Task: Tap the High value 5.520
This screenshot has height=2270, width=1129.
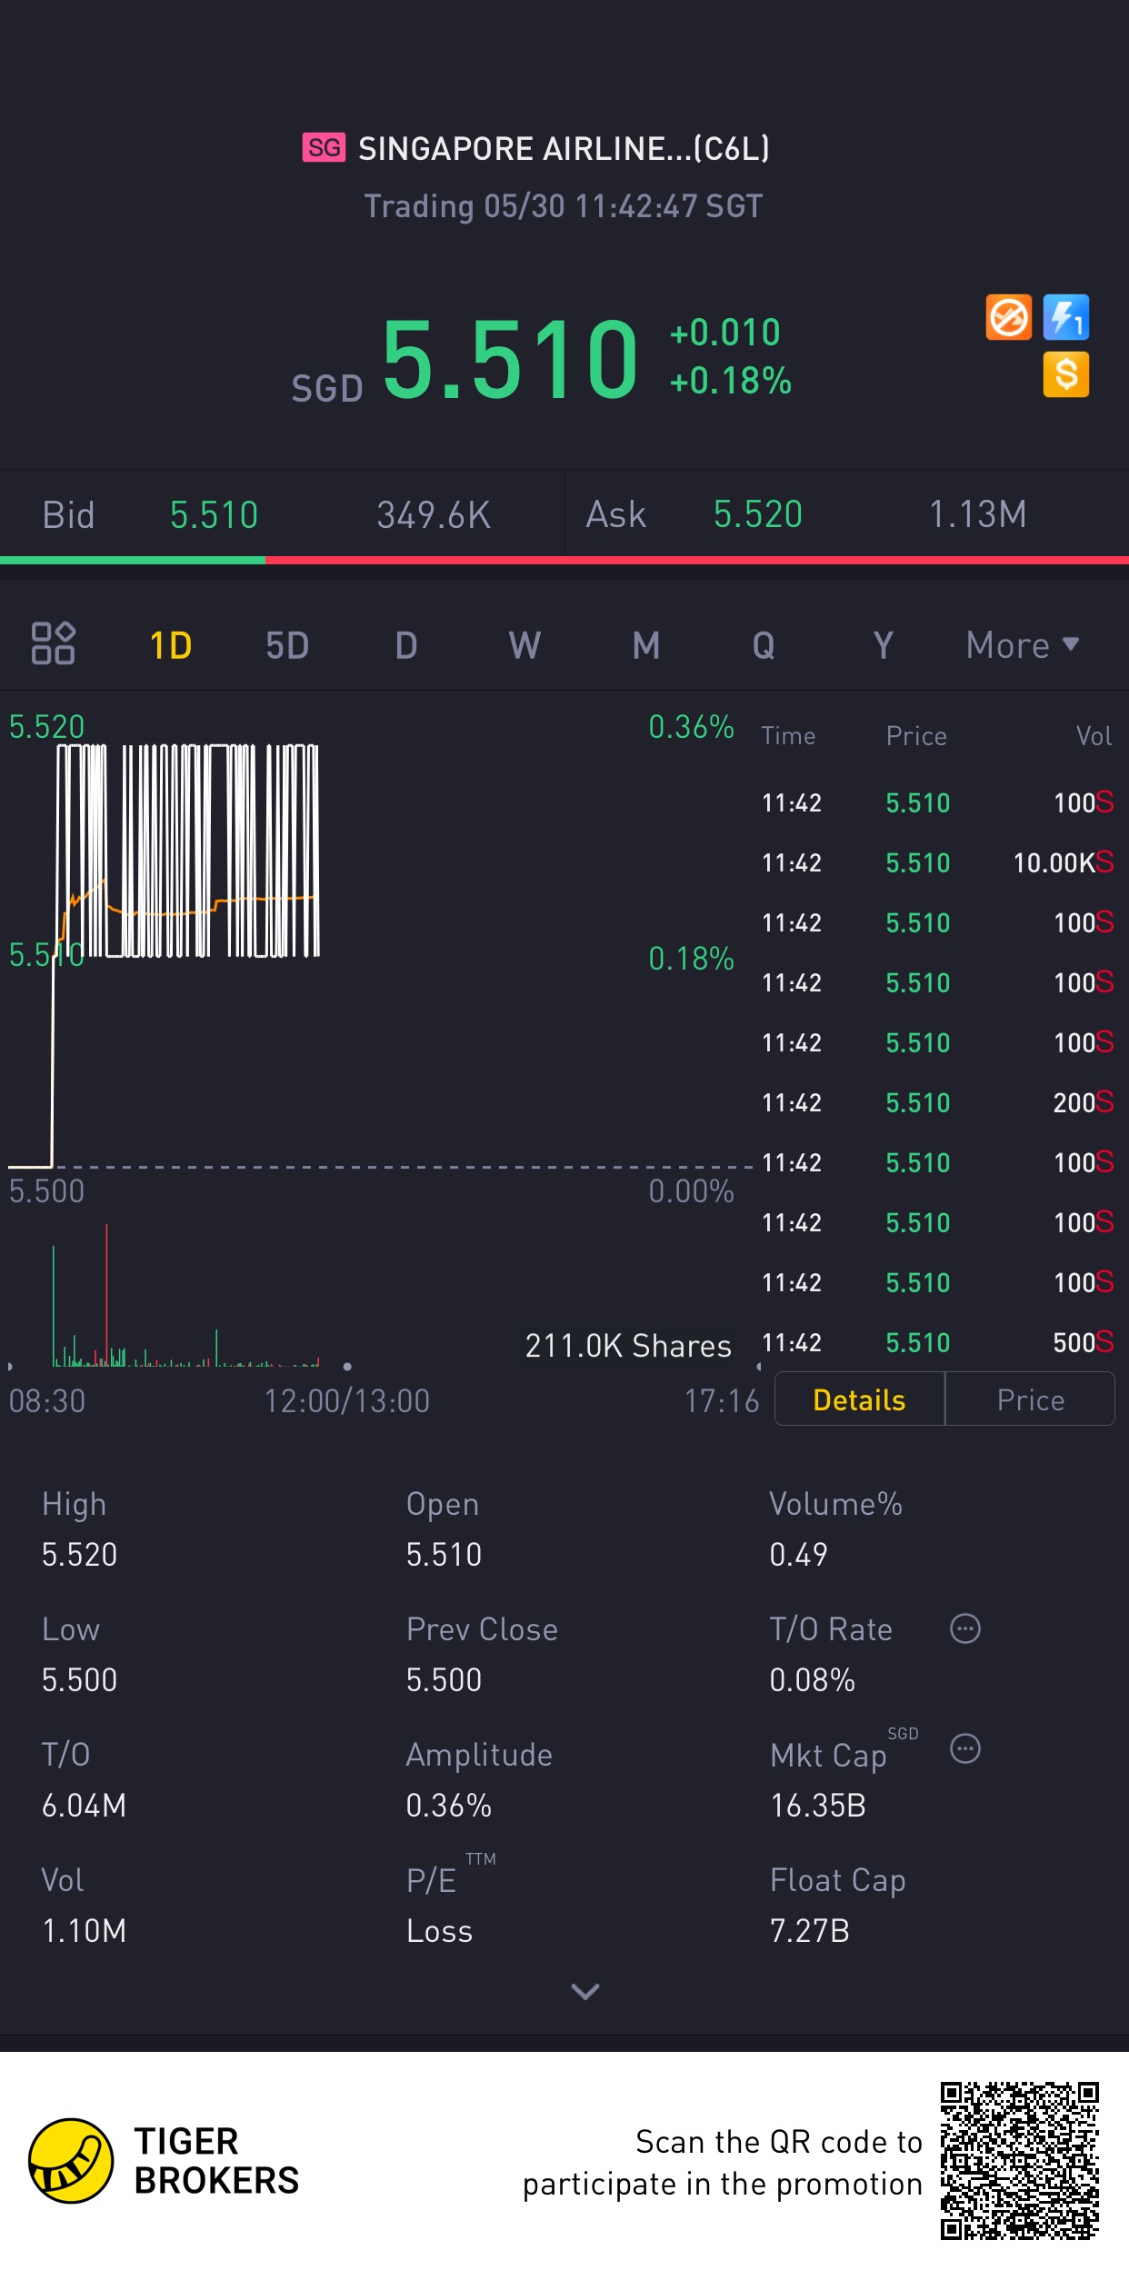Action: [80, 1555]
